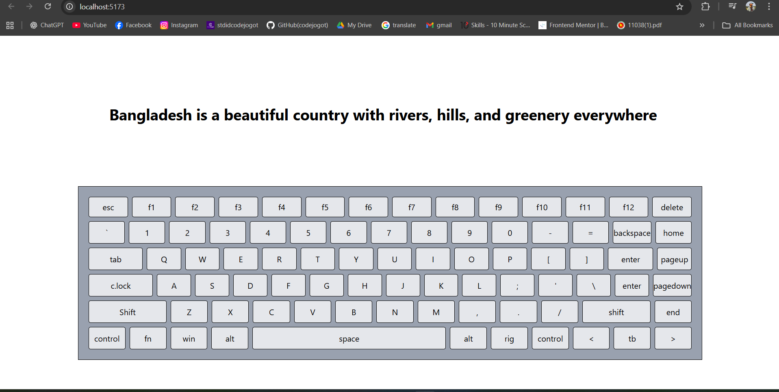Open the Facebook bookmark
Viewport: 779px width, 392px height.
coord(133,25)
